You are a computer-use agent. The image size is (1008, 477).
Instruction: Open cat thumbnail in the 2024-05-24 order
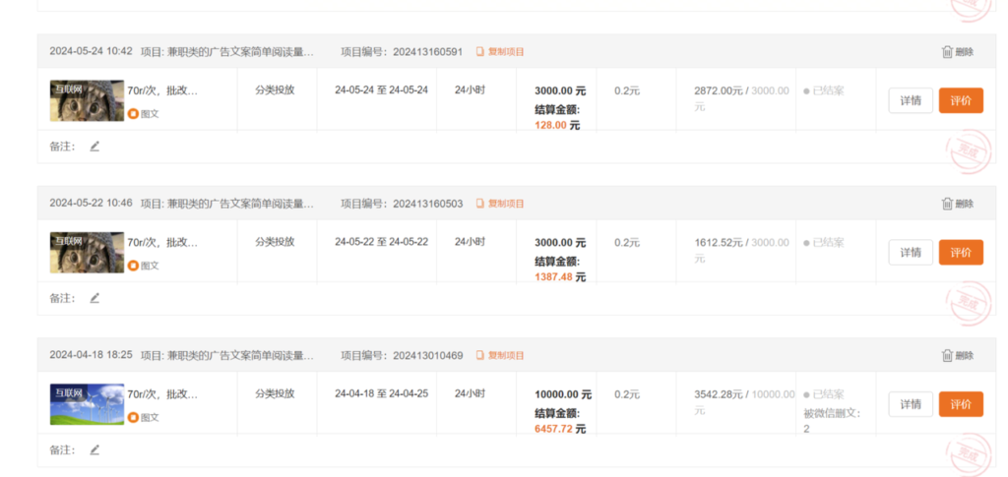87,100
